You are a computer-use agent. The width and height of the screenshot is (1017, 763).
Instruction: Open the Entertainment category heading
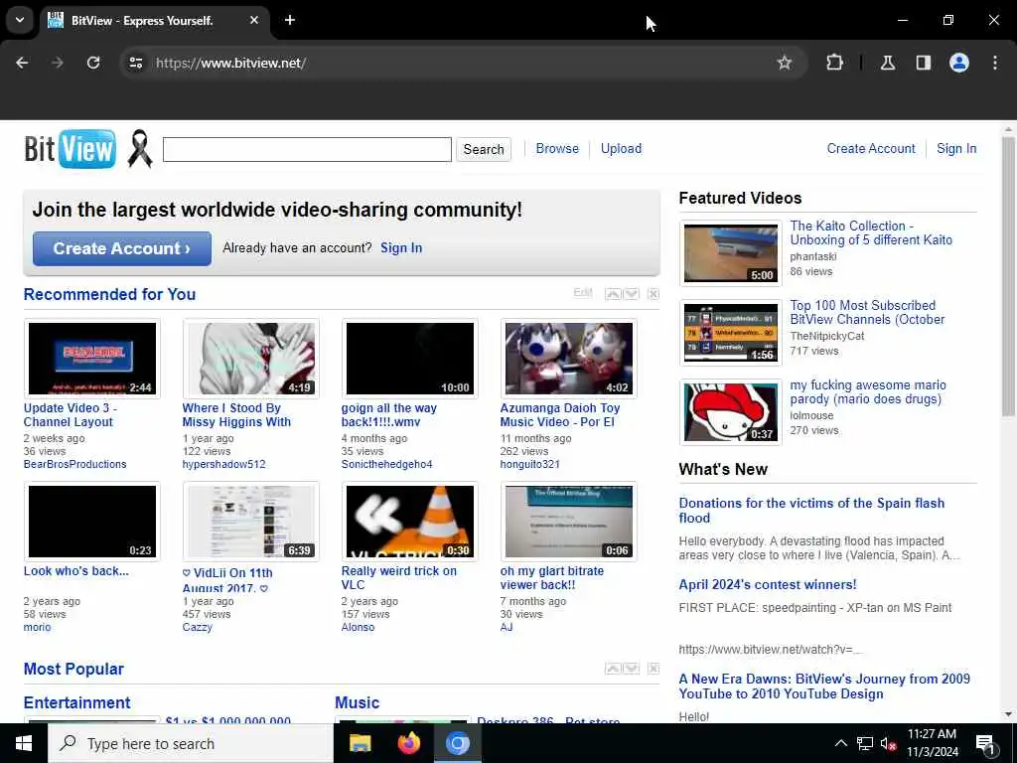pos(76,702)
